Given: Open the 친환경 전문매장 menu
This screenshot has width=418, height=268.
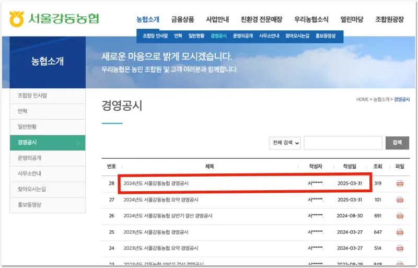Looking at the screenshot, I should [x=262, y=19].
